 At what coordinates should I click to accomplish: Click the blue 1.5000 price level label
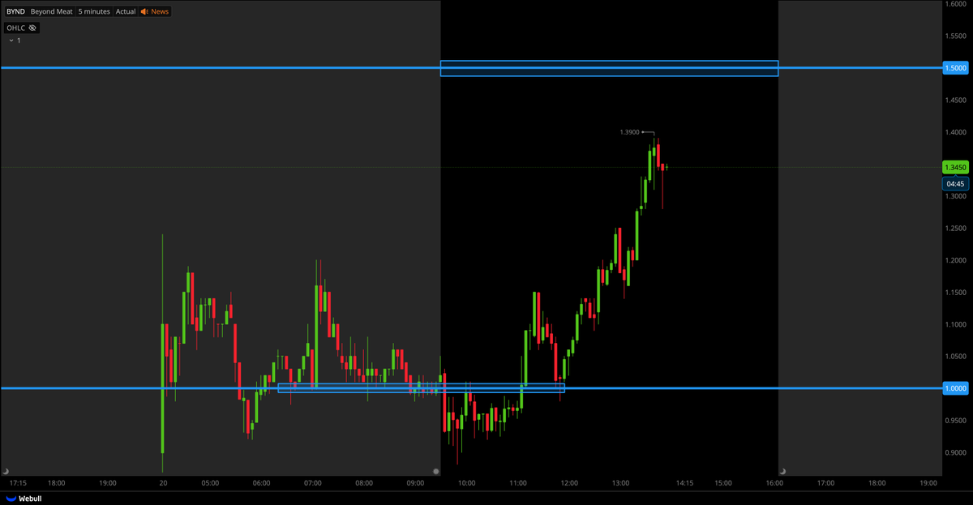tap(955, 68)
